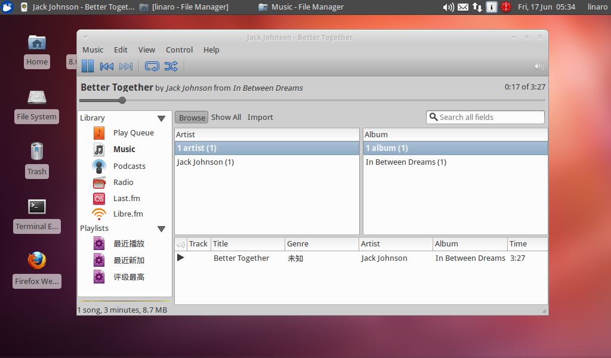The width and height of the screenshot is (611, 358).
Task: Open the 评级最高 playlist icon
Action: [x=99, y=277]
